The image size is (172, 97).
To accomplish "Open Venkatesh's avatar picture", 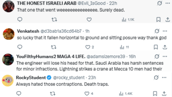I will coord(9,34).
